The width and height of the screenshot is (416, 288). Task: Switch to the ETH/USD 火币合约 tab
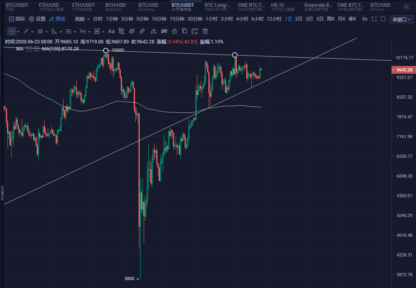[51, 6]
